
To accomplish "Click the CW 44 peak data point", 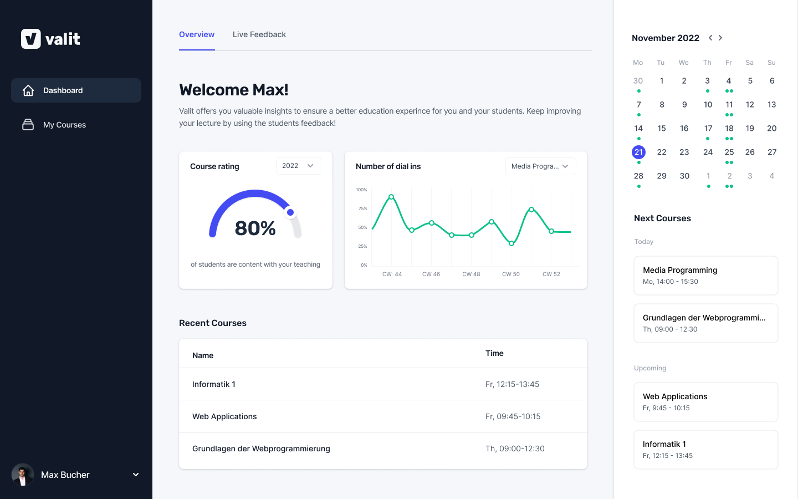I will [391, 197].
